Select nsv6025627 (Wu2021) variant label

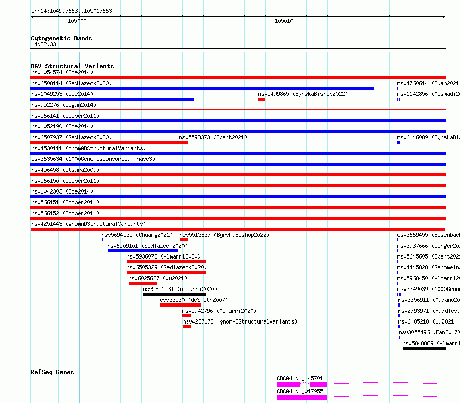tap(158, 278)
